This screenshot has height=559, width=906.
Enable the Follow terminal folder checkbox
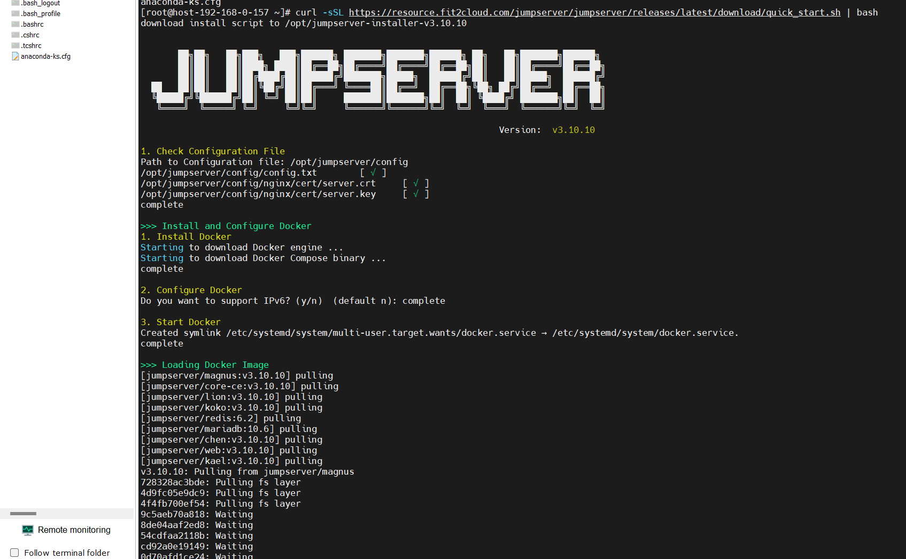pos(14,553)
